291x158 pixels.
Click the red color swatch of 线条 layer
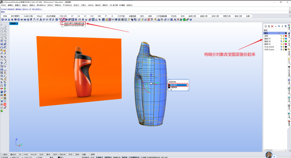coord(286,36)
